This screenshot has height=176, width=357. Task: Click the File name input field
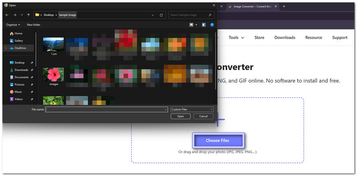click(107, 109)
